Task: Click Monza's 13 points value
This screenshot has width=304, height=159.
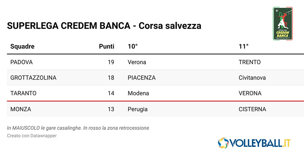Action: [111, 109]
